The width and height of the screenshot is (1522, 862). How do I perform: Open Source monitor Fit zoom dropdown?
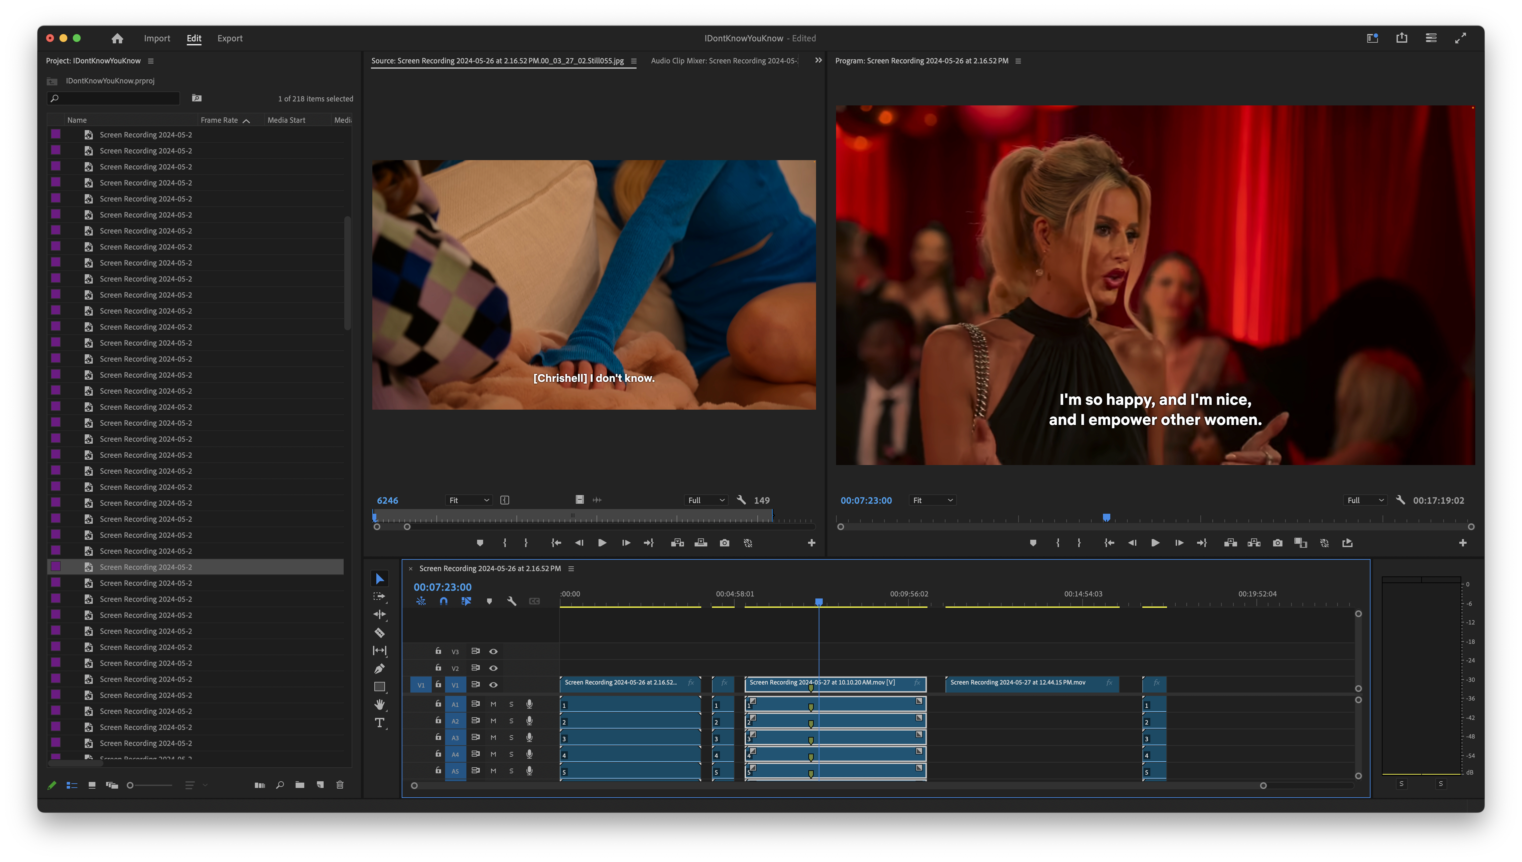(469, 500)
